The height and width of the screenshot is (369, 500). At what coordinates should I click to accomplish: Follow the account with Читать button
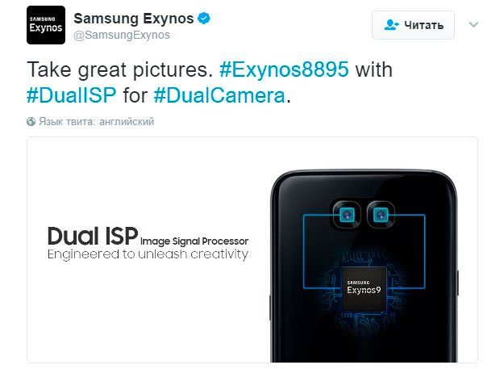click(413, 25)
